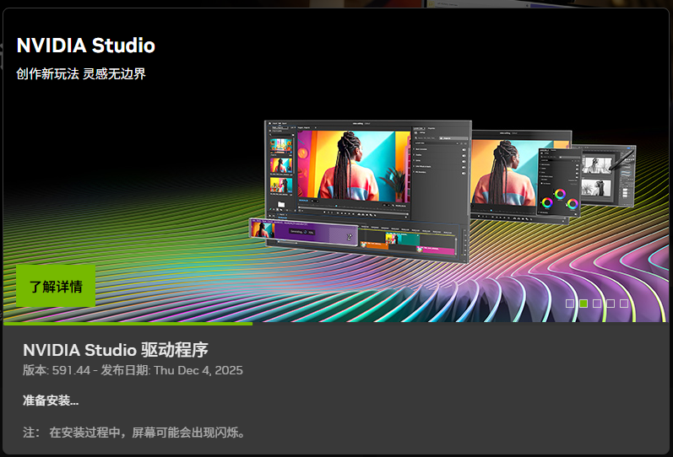This screenshot has height=457, width=673.
Task: Click the 注: 在安装过程中 screen flicker note
Action: click(x=134, y=433)
